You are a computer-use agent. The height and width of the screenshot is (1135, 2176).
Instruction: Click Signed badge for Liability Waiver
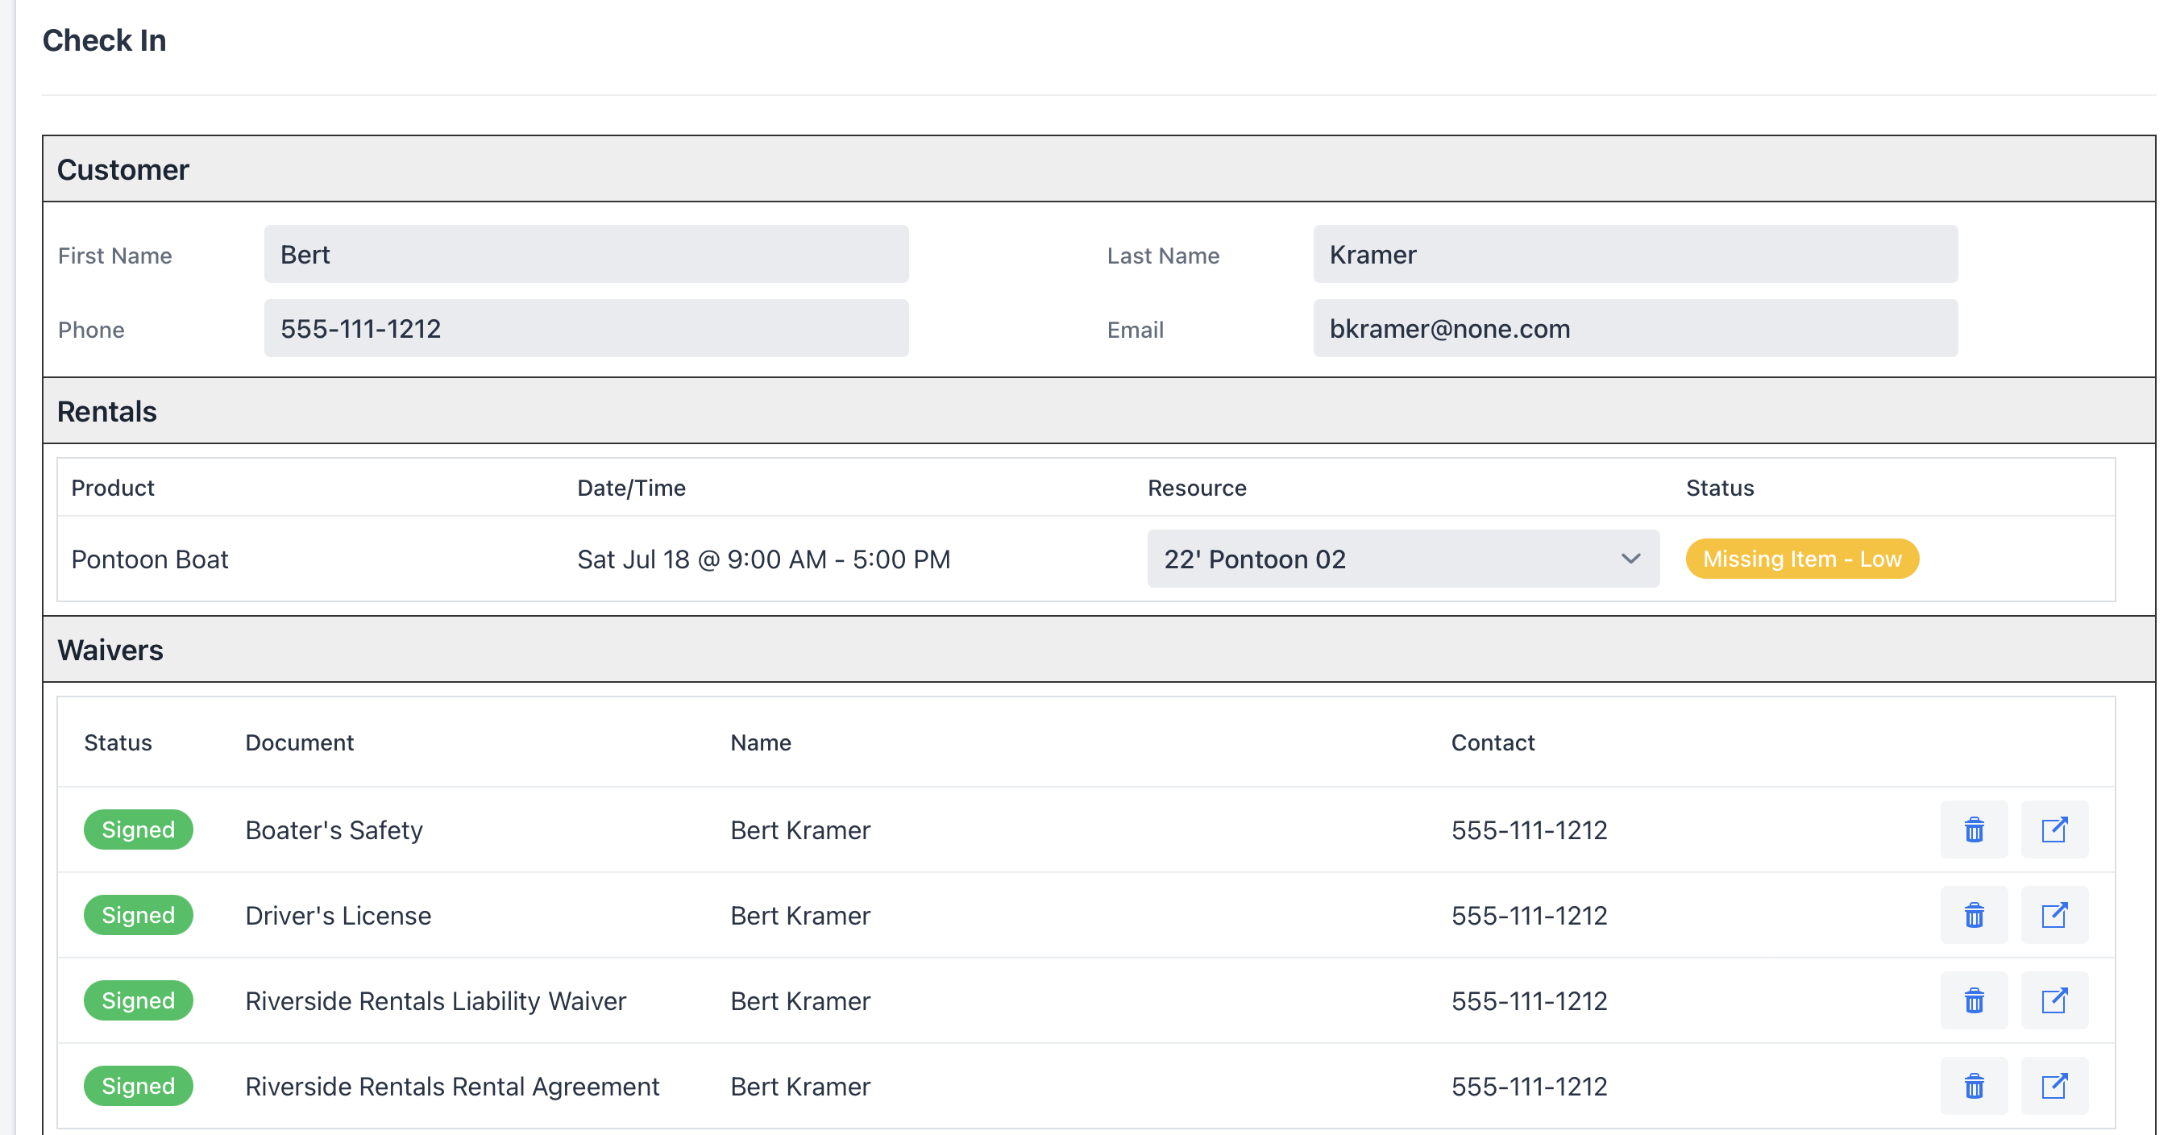pos(139,1000)
